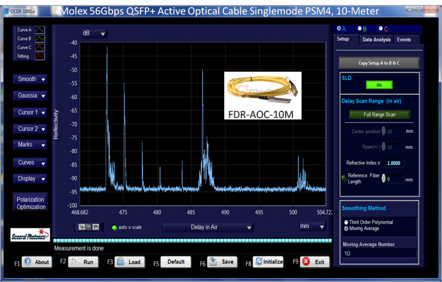
Task: Expand the Marks dropdown
Action: (30, 145)
